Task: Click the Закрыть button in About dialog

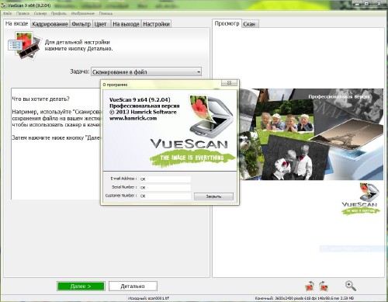Action: point(213,196)
